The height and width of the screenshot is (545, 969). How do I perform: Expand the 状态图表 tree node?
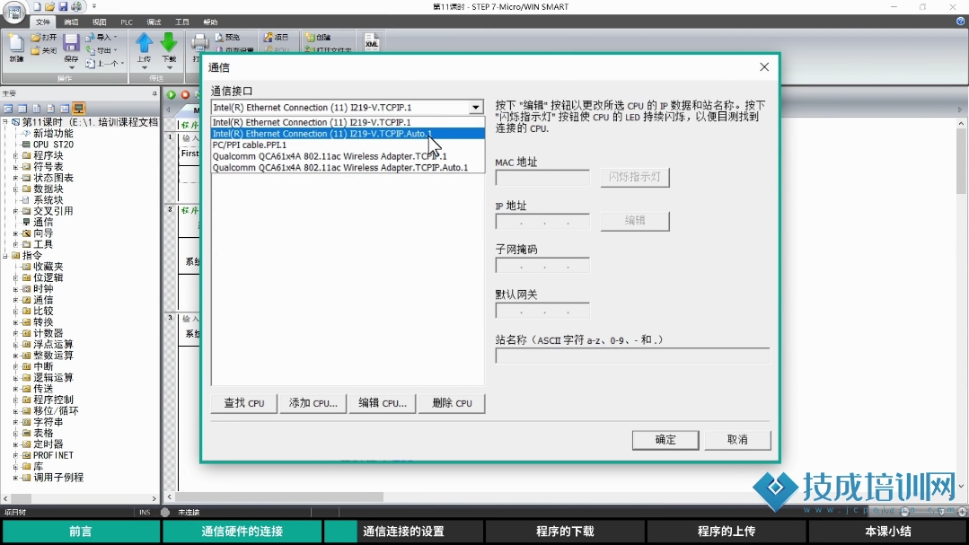click(15, 178)
